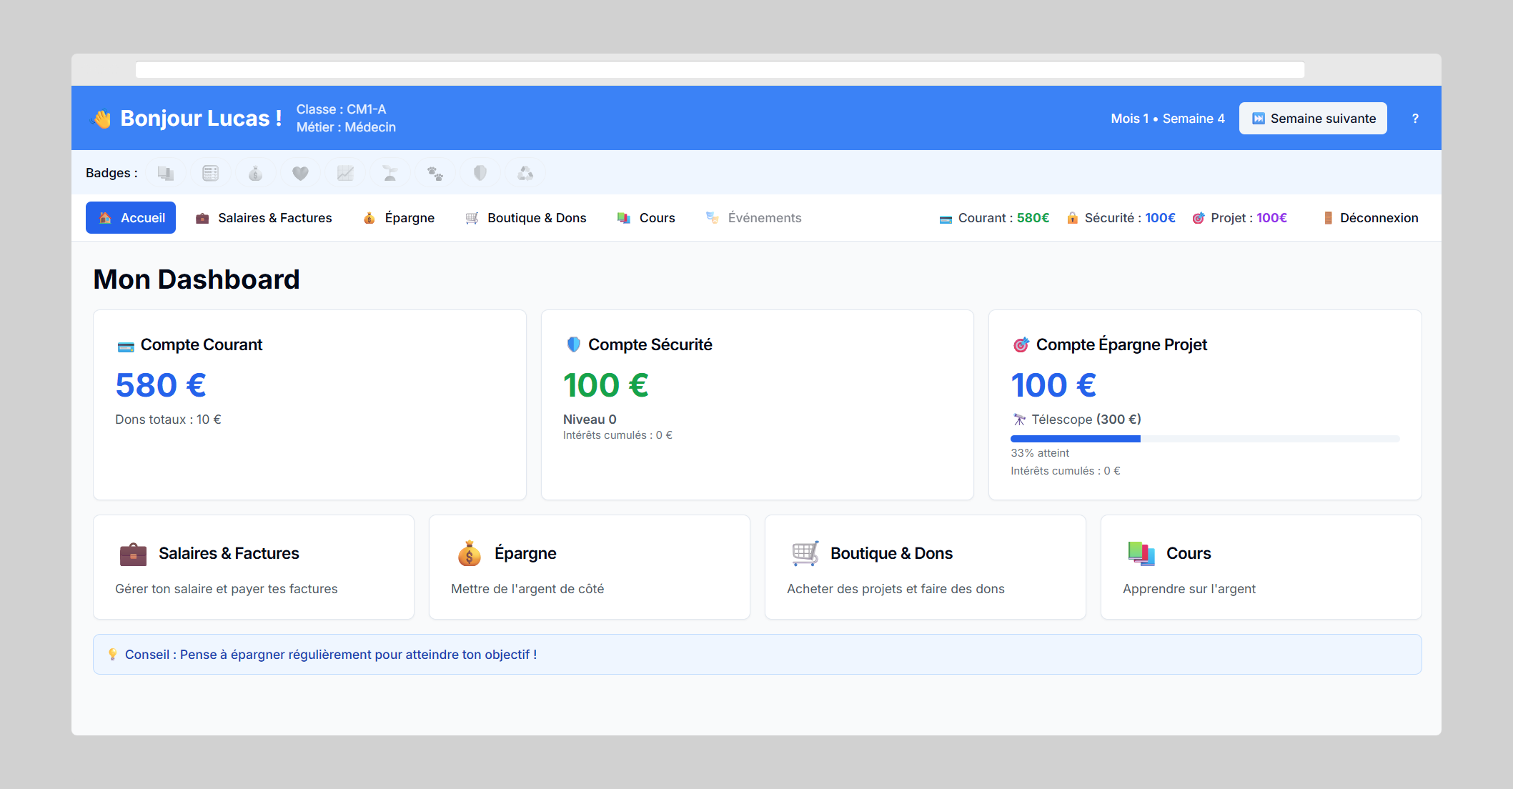Click the shopping cart icon next to Boutique & Dons
1513x789 pixels.
click(472, 217)
